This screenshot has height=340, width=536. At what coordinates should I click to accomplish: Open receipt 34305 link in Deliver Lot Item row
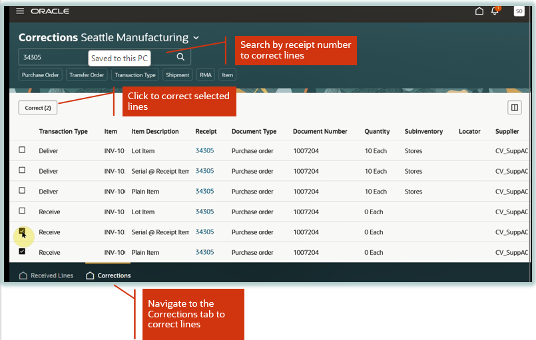[204, 150]
